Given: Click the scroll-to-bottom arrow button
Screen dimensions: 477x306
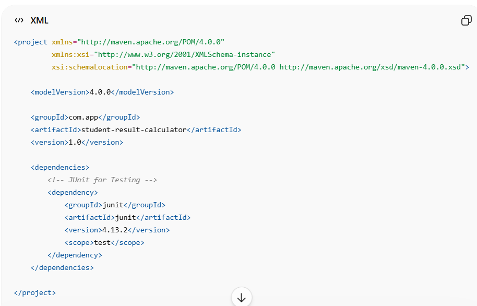Looking at the screenshot, I should tap(242, 297).
